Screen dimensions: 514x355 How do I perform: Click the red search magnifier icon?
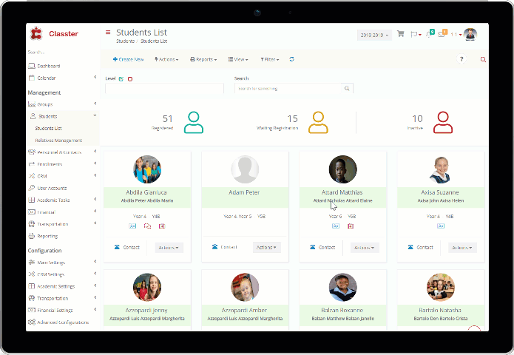point(483,59)
